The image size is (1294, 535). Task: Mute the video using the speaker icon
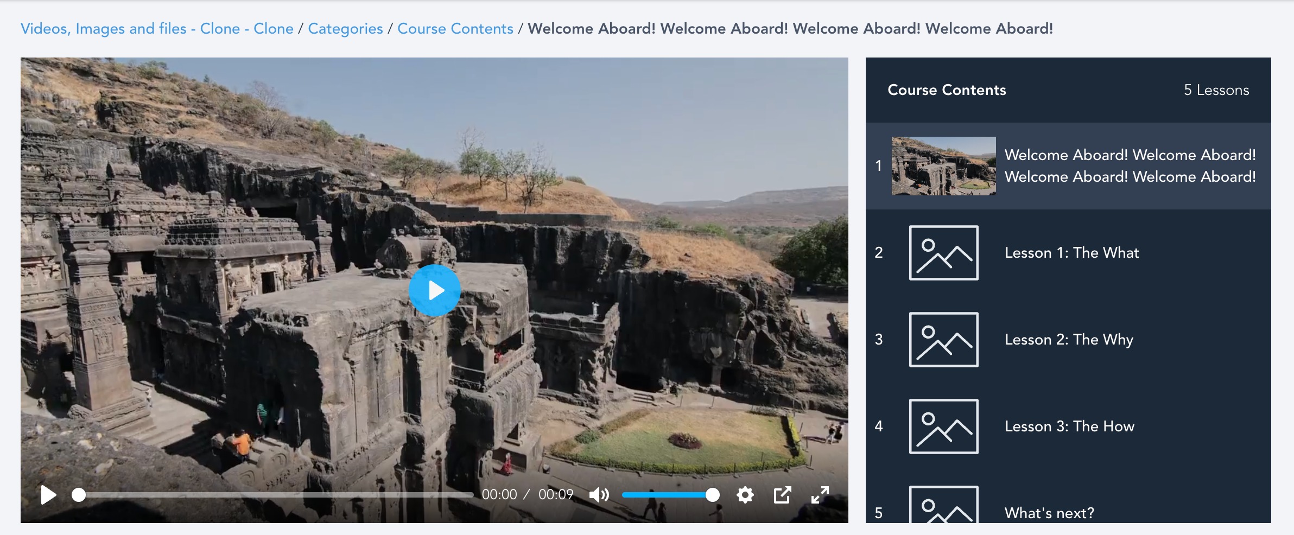(x=599, y=495)
